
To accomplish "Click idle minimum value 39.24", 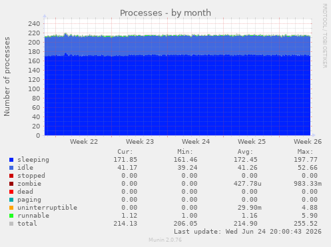I will (187, 168).
